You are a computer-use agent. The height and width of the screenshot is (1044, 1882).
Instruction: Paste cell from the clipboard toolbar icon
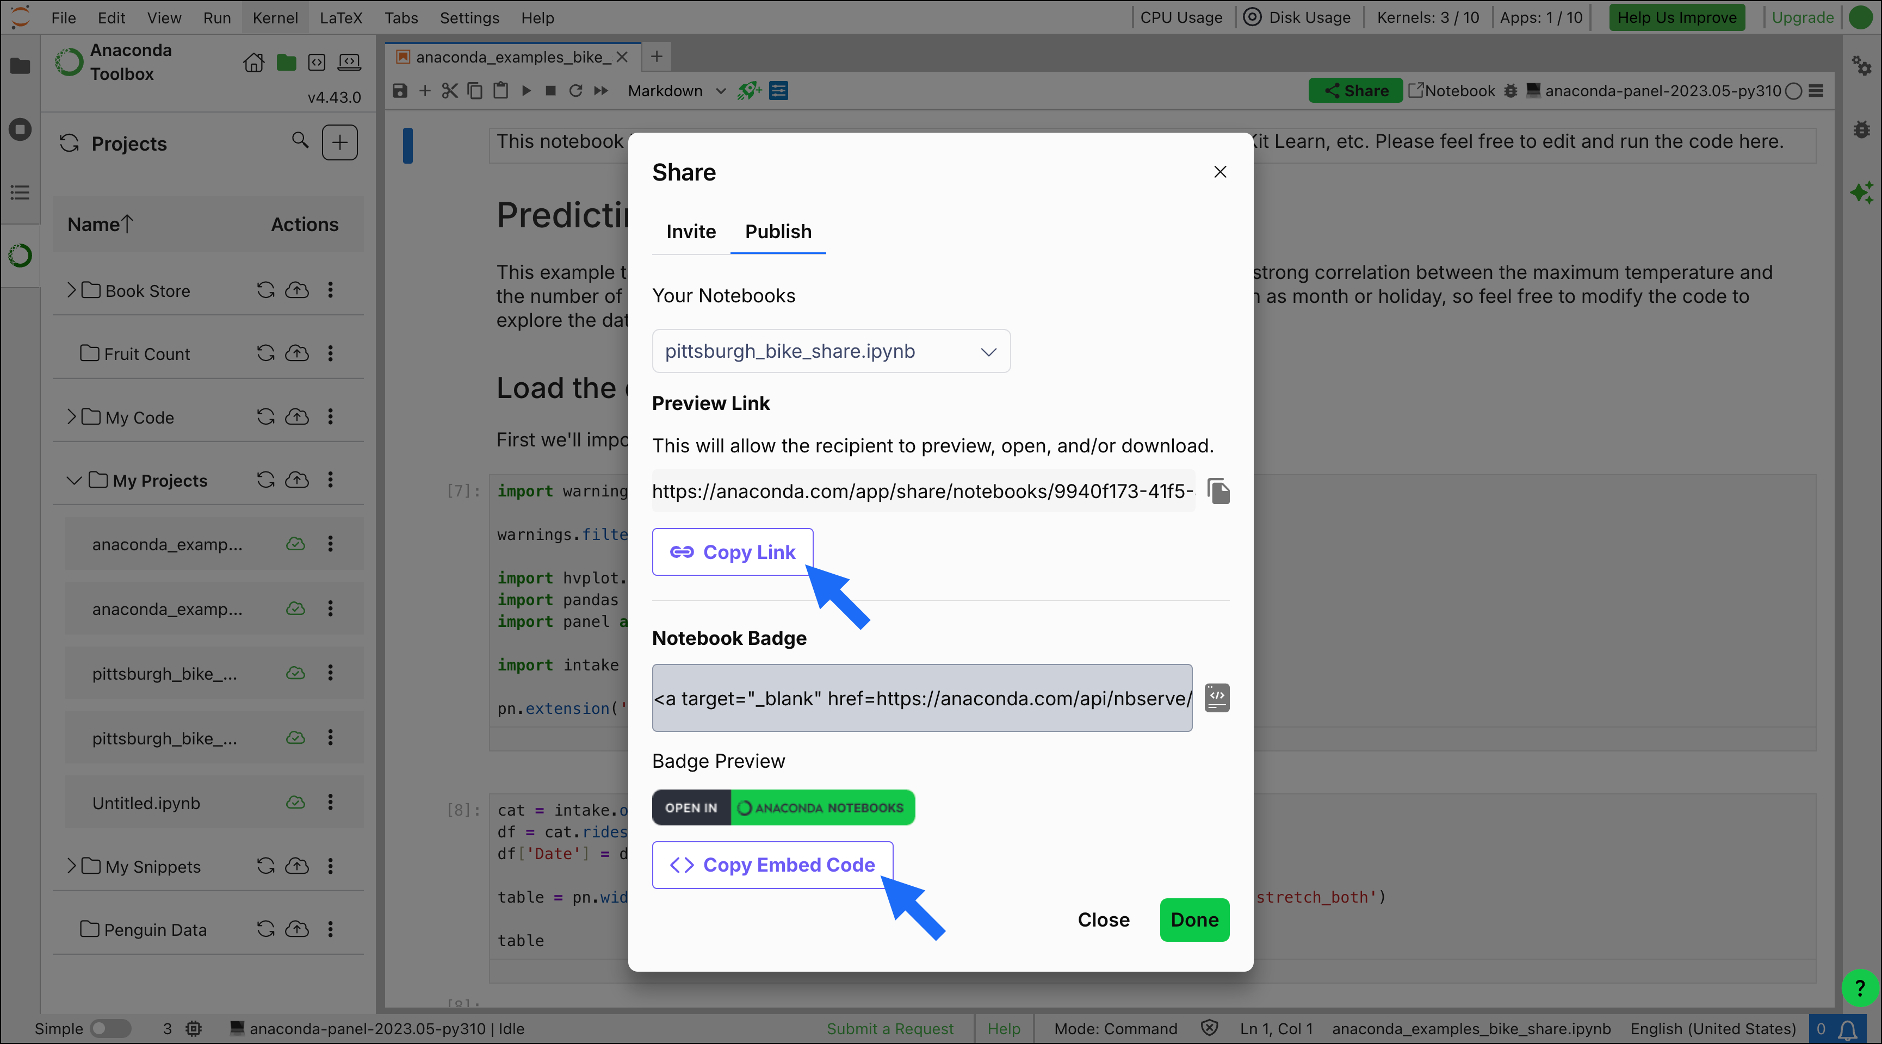[x=500, y=91]
